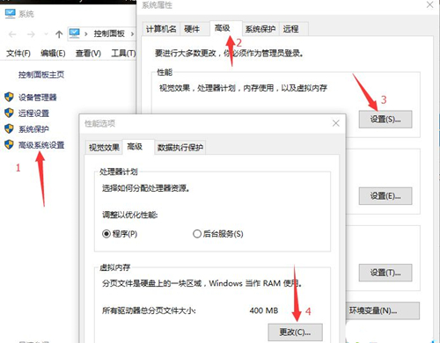Click 视觉效果 performance description text

tap(243, 88)
